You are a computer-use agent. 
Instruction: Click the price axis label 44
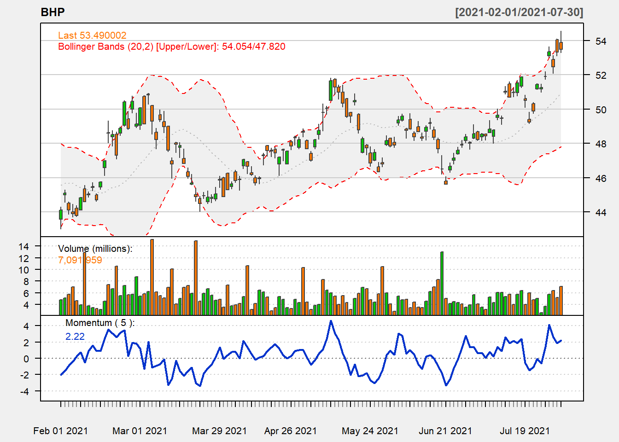pos(601,212)
